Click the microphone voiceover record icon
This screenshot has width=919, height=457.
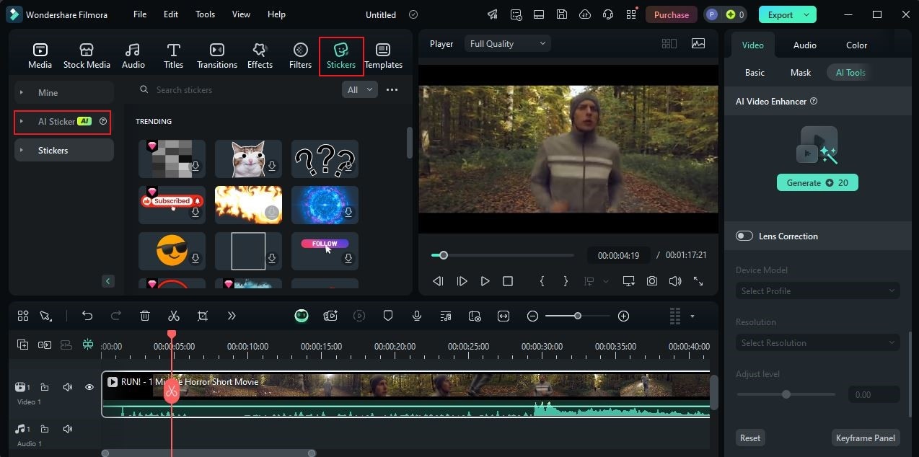tap(417, 316)
